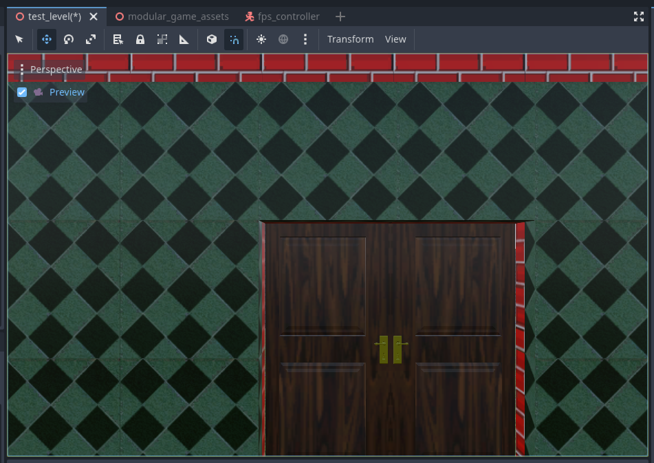654x463 pixels.
Task: Click the group selected nodes icon
Action: [162, 39]
